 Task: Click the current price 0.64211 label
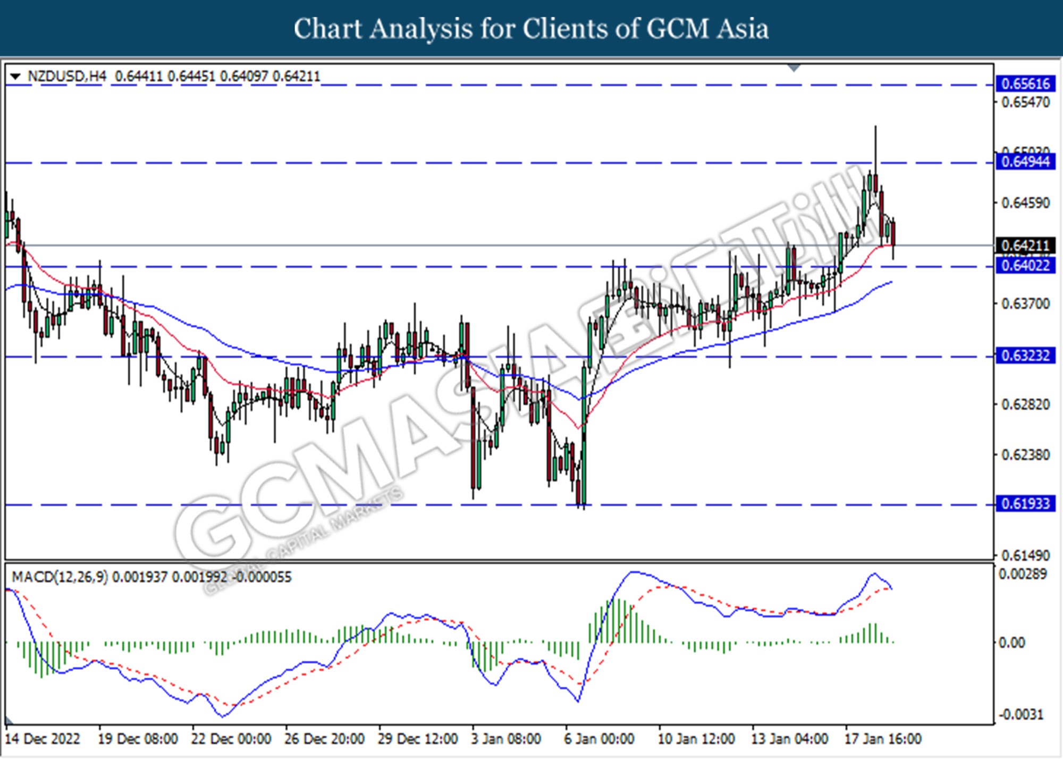pos(1025,246)
